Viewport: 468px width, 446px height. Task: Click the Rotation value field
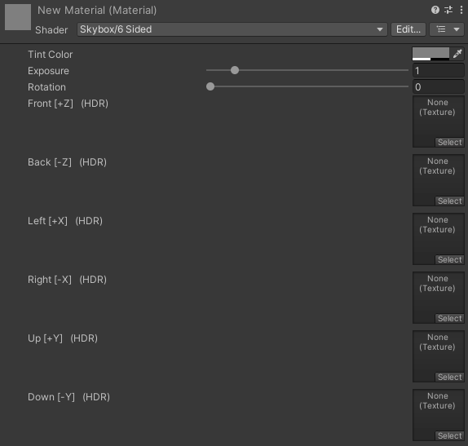tap(439, 87)
